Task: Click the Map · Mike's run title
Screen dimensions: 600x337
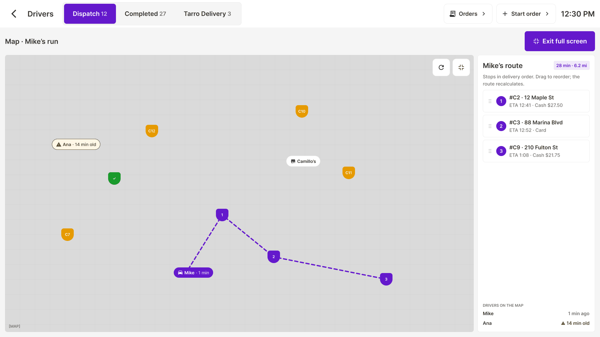Action: 32,42
